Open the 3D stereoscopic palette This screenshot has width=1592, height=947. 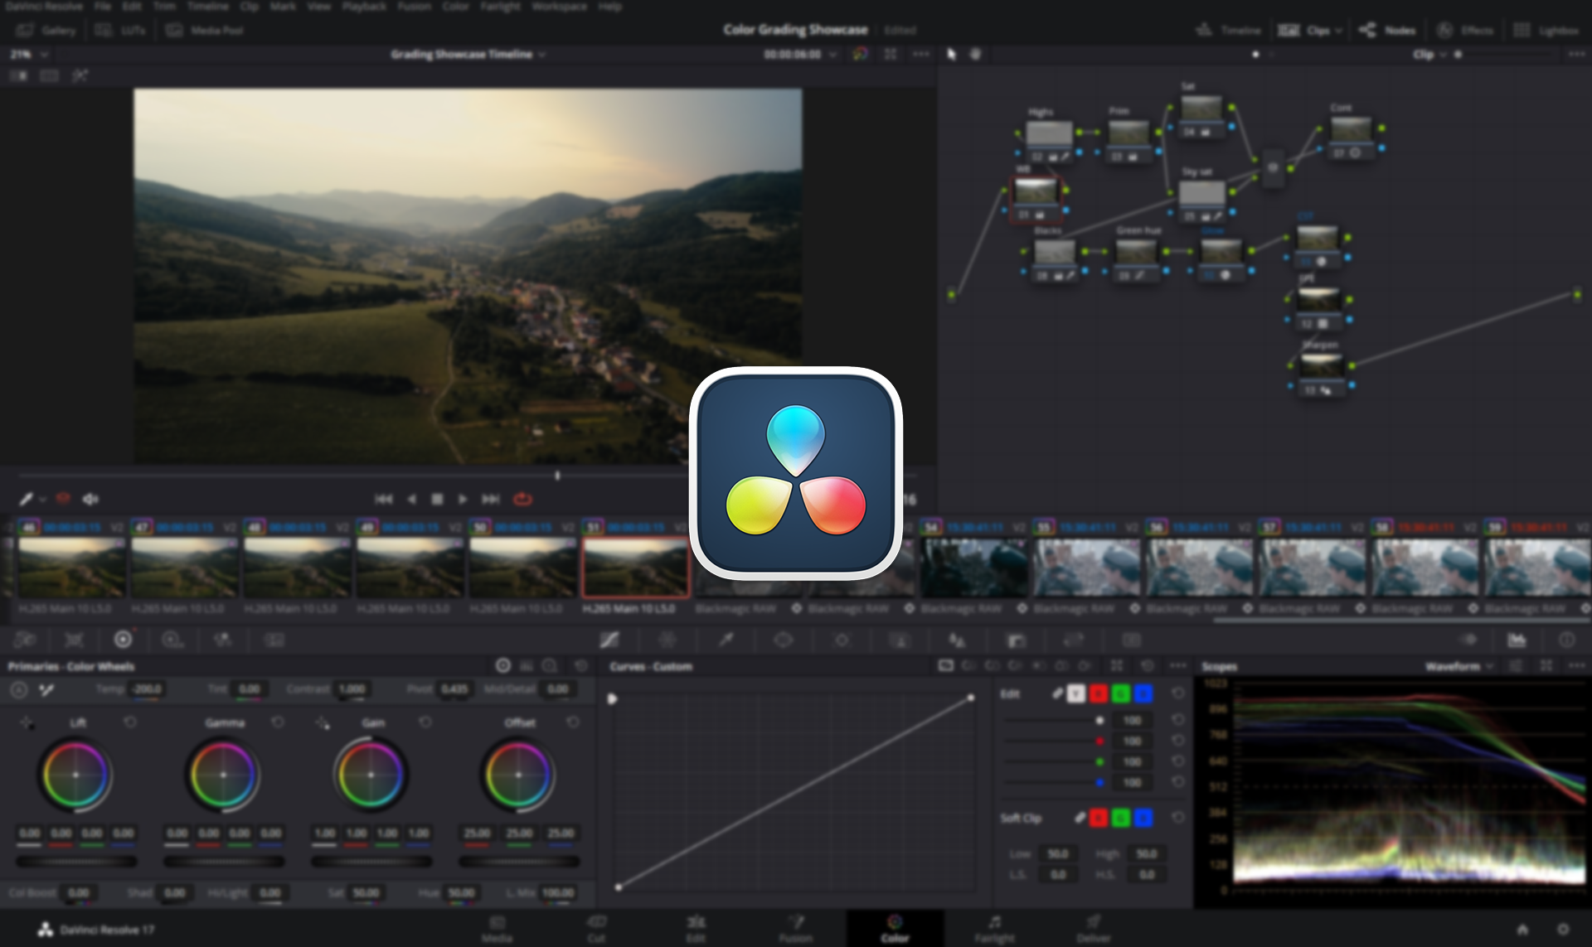[x=1132, y=640]
